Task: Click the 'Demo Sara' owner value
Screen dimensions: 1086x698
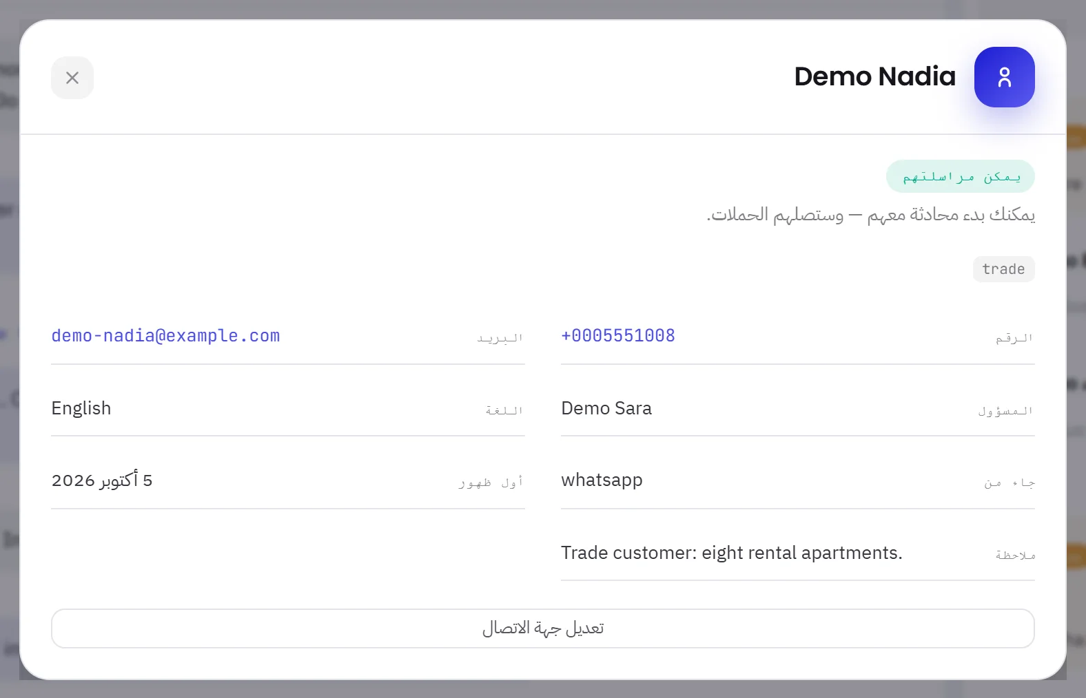Action: point(606,408)
